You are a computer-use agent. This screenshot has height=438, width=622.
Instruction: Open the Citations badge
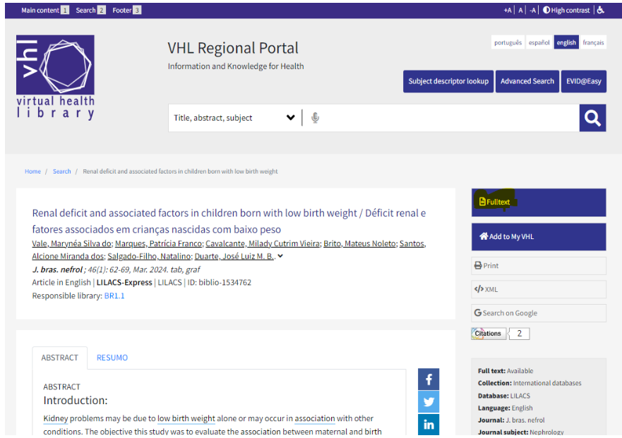point(489,334)
